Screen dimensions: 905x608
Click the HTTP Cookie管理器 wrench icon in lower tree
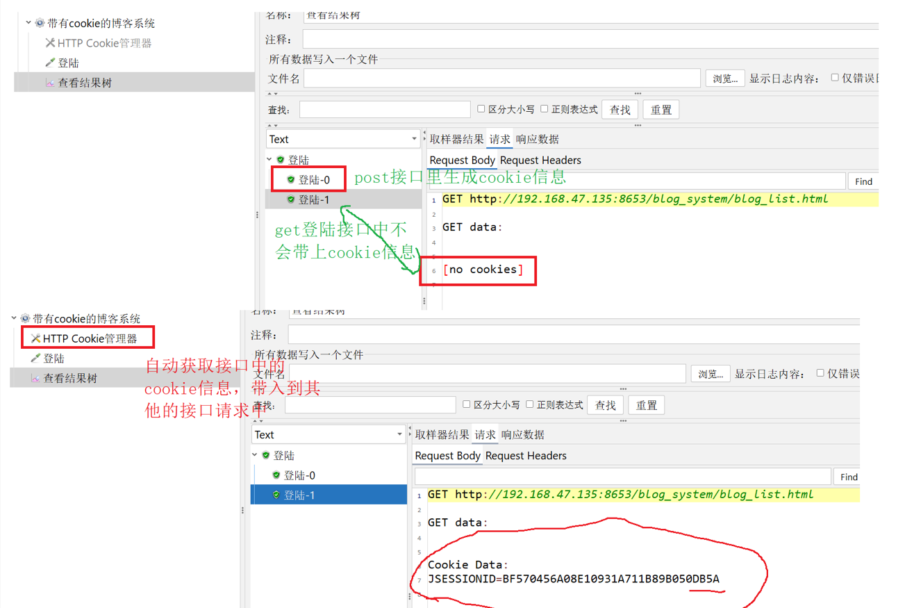coord(35,338)
